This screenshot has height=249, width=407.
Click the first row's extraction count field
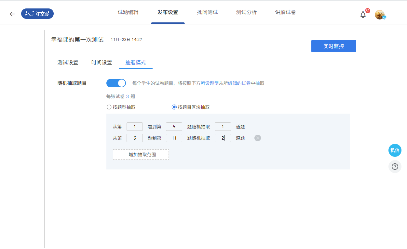click(223, 127)
